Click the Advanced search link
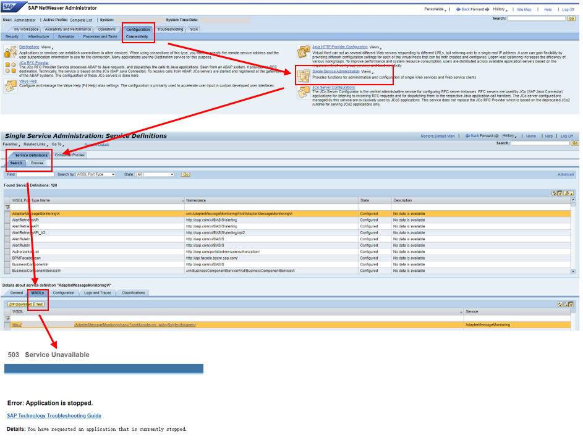 click(x=566, y=174)
